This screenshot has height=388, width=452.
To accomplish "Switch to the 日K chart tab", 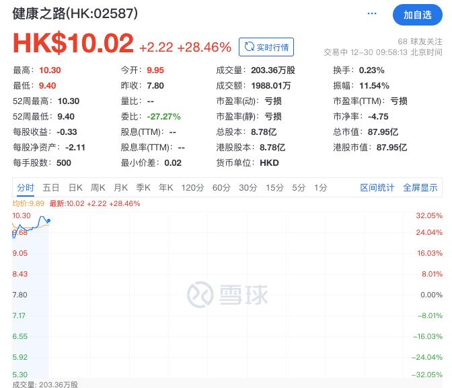I will (x=75, y=188).
